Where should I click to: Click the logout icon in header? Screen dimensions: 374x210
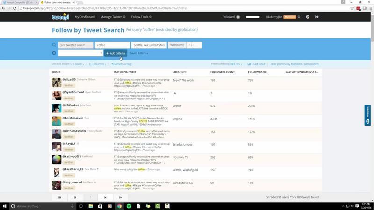317,17
